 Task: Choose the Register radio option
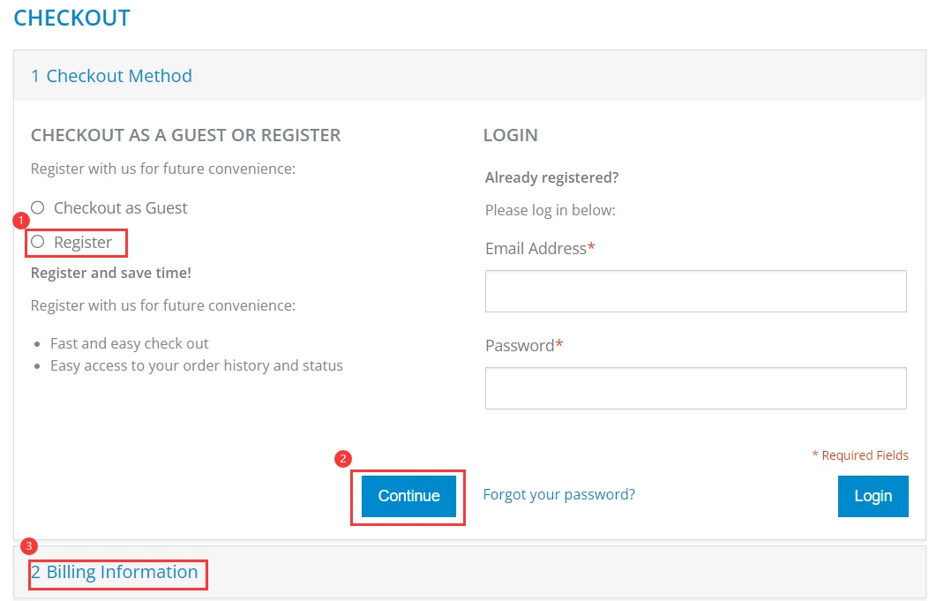coord(38,242)
